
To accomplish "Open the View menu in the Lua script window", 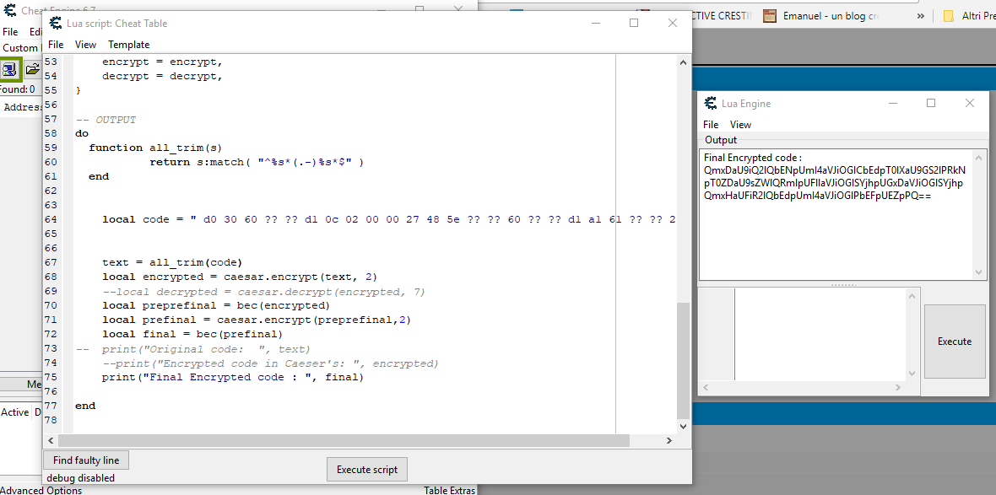I will 84,44.
